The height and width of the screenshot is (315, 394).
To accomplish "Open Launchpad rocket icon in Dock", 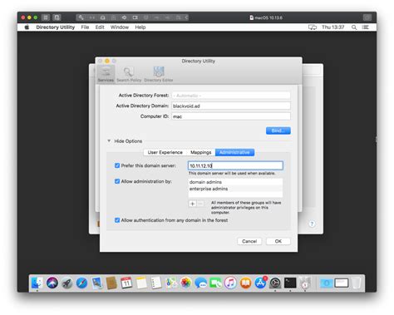I will coord(66,283).
